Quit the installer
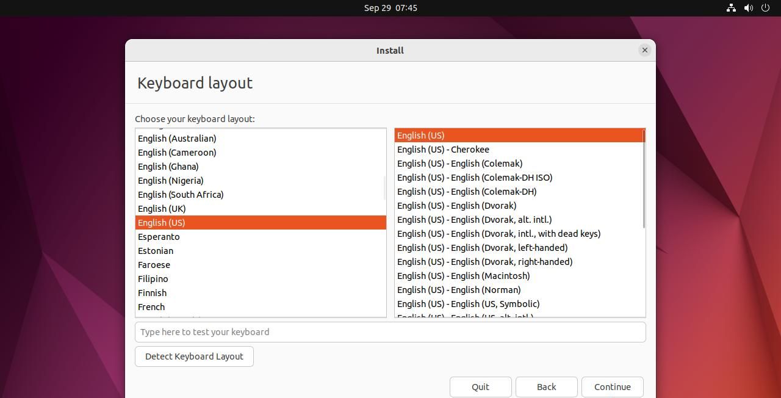This screenshot has height=398, width=781. pyautogui.click(x=480, y=387)
